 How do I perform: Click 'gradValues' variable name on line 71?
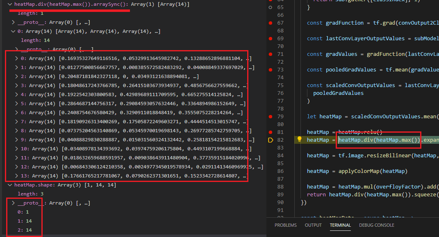click(341, 54)
